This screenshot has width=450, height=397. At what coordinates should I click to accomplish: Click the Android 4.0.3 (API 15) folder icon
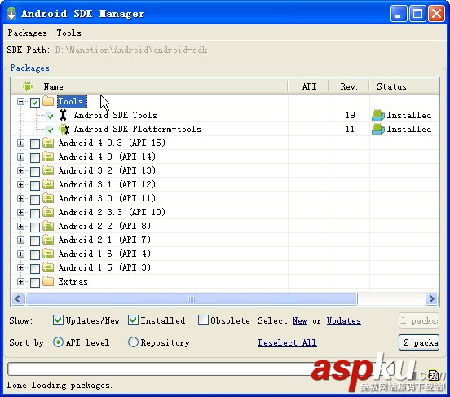[48, 143]
